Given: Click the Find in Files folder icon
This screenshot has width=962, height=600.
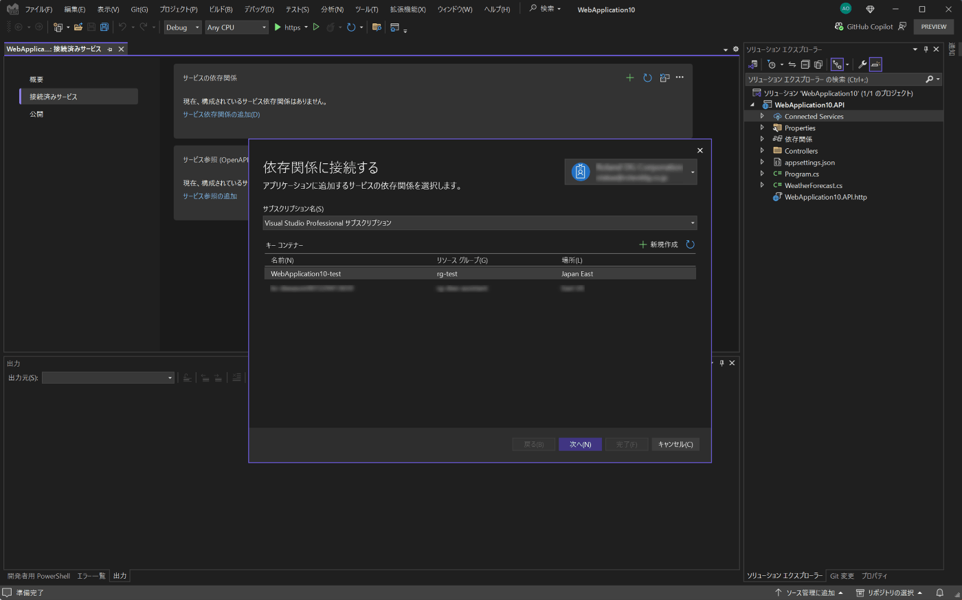Looking at the screenshot, I should pos(377,27).
